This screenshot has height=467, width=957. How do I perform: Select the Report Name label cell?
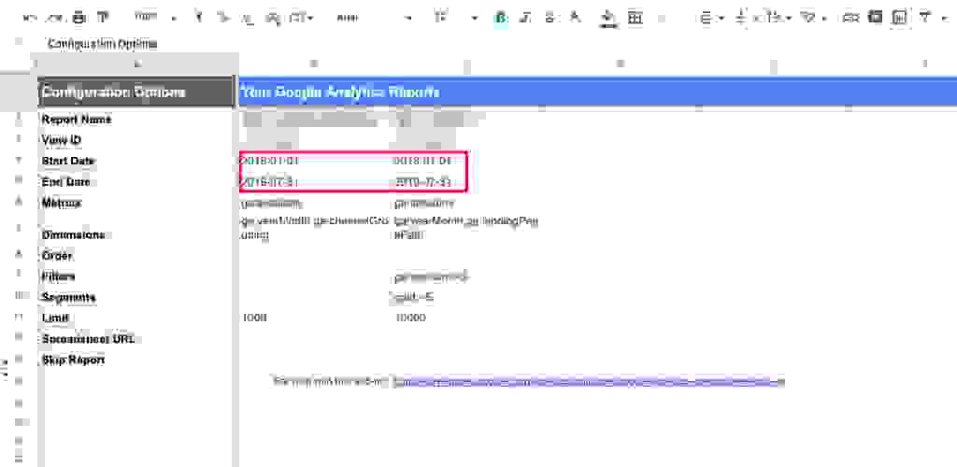[x=136, y=120]
